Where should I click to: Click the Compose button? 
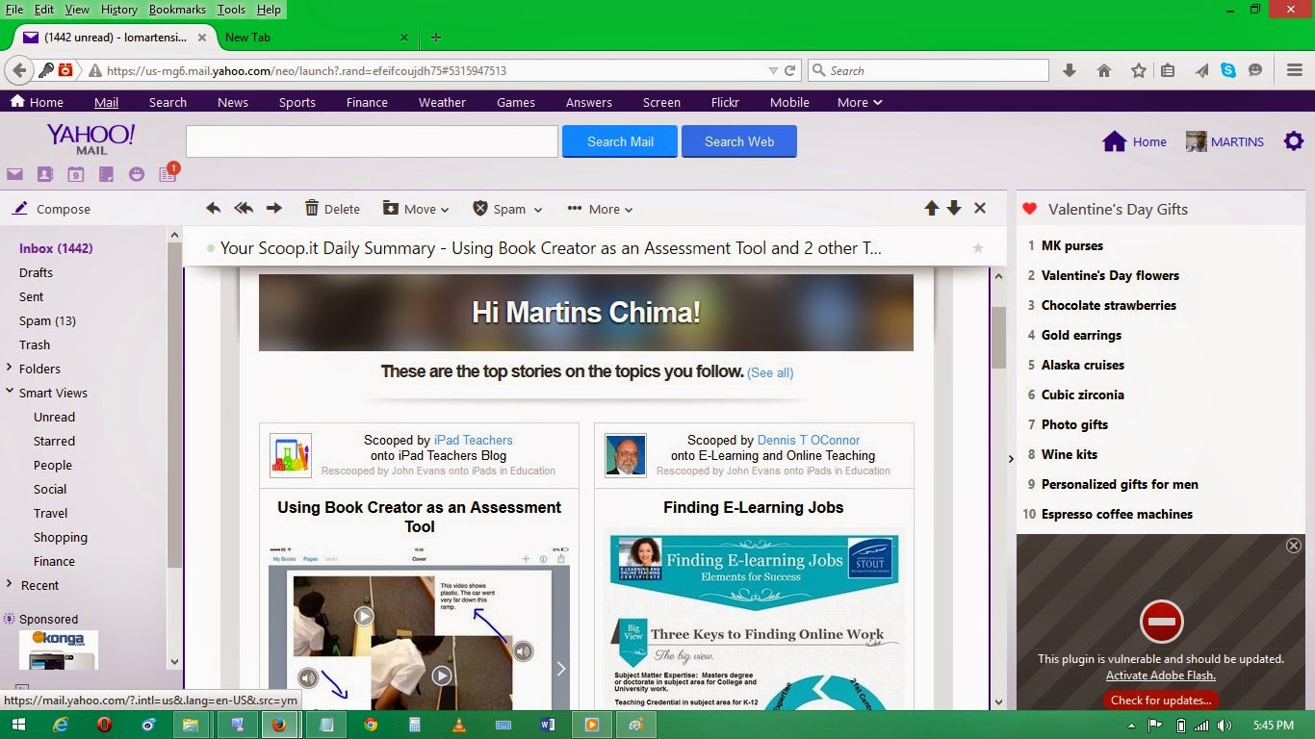tap(52, 209)
